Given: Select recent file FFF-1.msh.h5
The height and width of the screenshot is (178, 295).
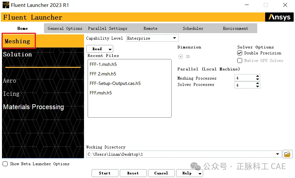Looking at the screenshot, I should (x=103, y=64).
